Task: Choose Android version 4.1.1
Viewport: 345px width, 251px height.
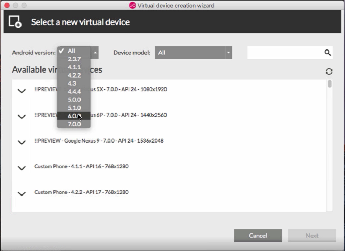Action: pyautogui.click(x=74, y=67)
